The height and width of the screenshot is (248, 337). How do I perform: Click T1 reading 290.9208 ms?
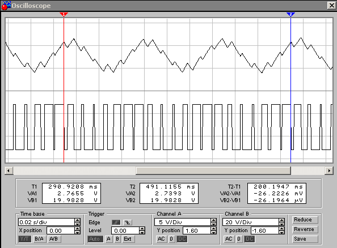73,187
